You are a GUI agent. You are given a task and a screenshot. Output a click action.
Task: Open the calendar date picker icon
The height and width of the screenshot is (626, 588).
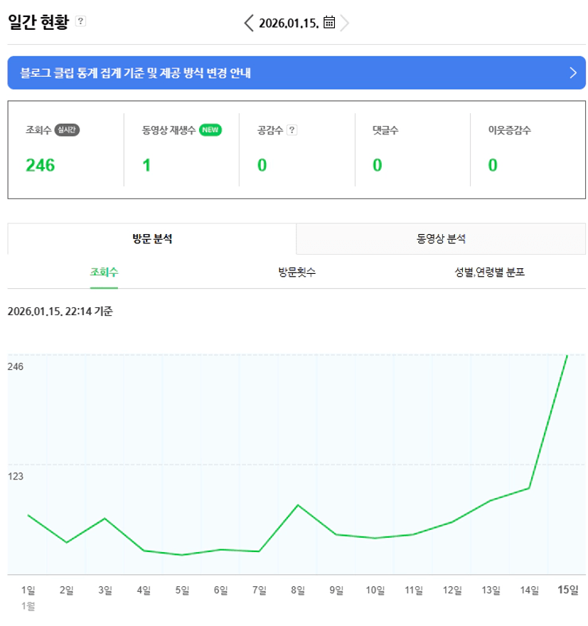point(329,22)
